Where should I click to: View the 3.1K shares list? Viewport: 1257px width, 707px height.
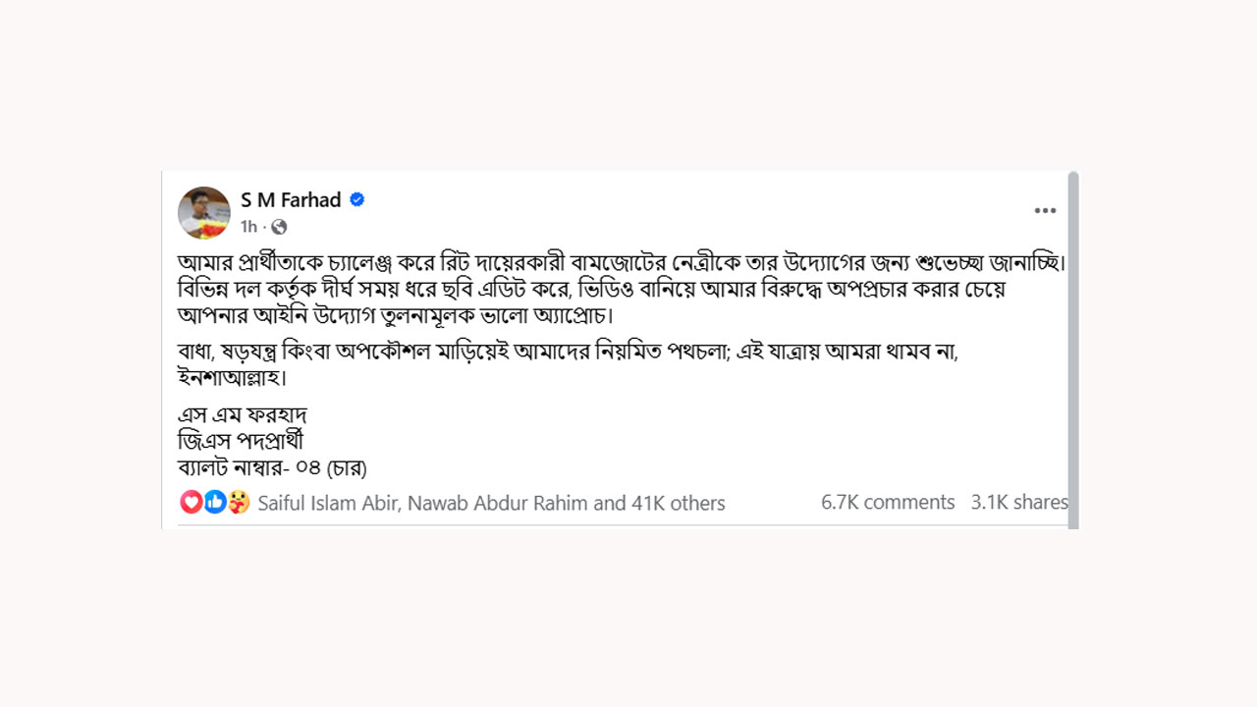tap(1018, 502)
